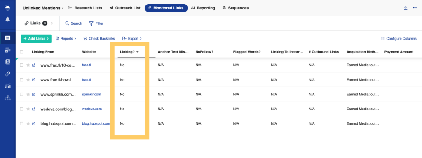The height and width of the screenshot is (158, 422).
Task: Expand the Links count chevron
Action: tap(52, 23)
